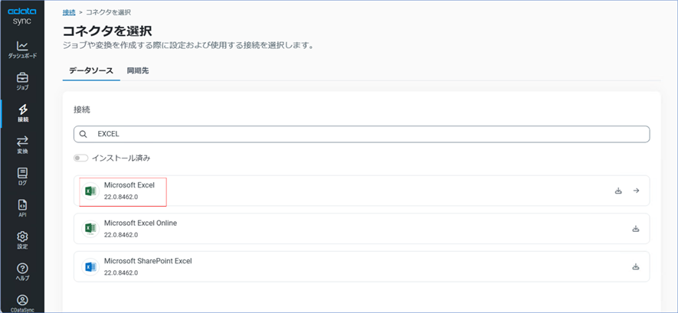This screenshot has height=313, width=678.
Task: Switch to the 同期先 destinations tab
Action: [x=138, y=71]
